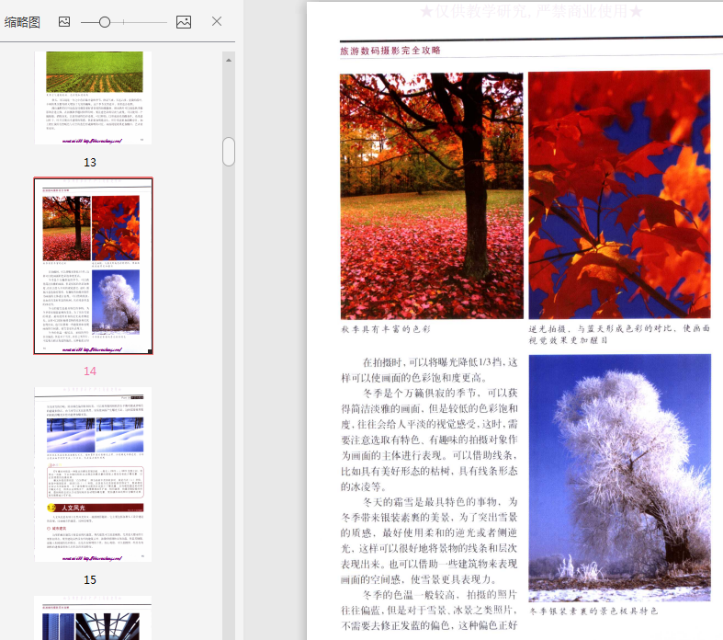Click the small thumbnail size icon
Viewport: 723px width, 640px height.
click(64, 22)
